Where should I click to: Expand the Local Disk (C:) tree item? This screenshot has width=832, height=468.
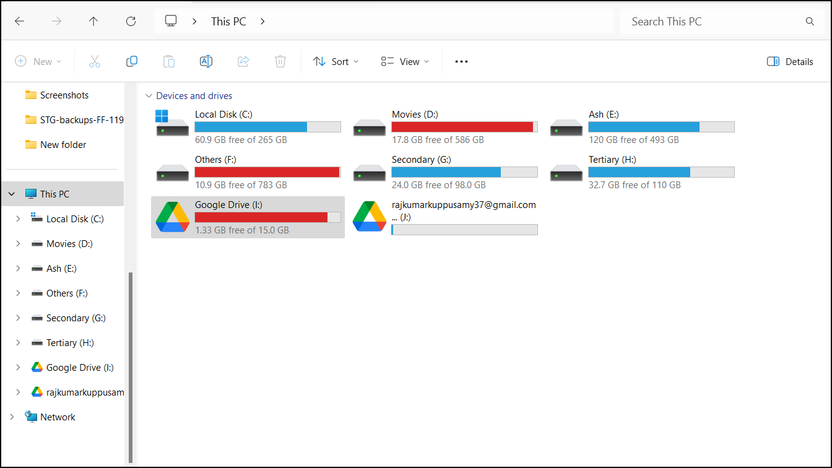point(18,219)
